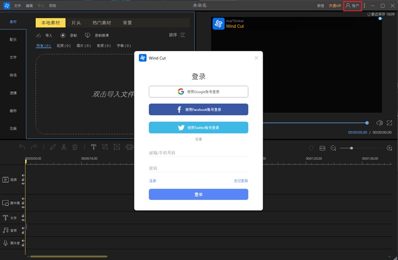Lock the 视频 track

23,179
